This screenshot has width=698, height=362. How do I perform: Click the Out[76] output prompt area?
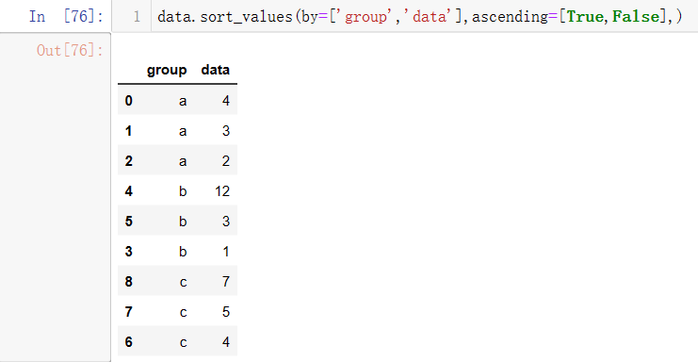[70, 50]
